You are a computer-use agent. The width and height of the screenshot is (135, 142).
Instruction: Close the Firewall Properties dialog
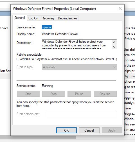[120, 8]
